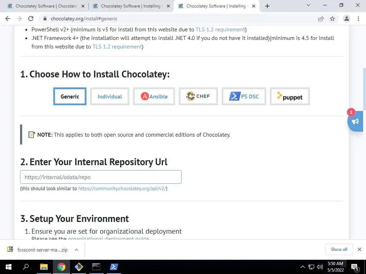366x274 pixels.
Task: Open the community.chocolatey.org/api/v2/ link
Action: coord(122,188)
